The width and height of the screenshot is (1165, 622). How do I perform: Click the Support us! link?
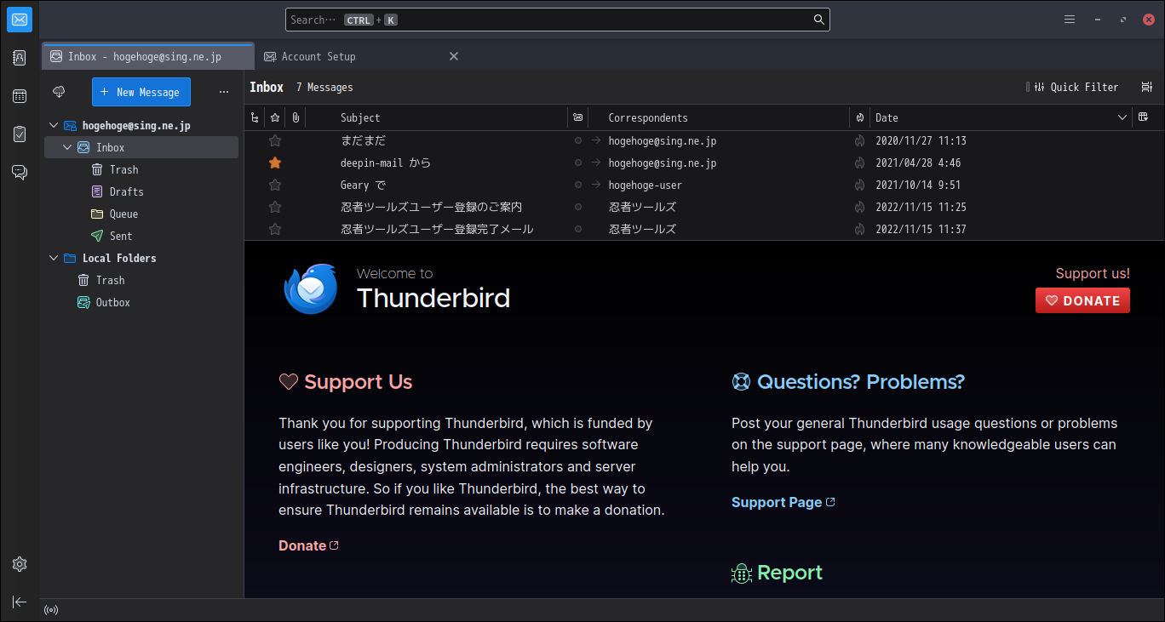[1093, 273]
